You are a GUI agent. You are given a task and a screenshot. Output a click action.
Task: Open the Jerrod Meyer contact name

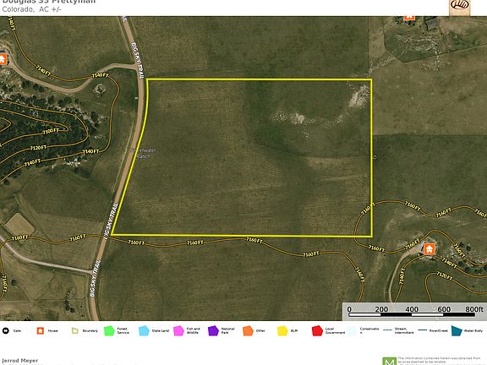20,361
